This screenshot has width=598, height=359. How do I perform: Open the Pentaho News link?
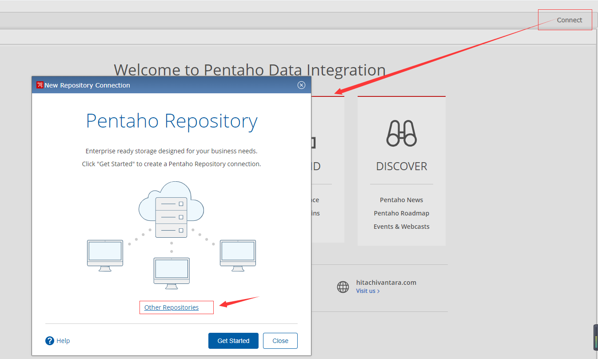coord(401,200)
